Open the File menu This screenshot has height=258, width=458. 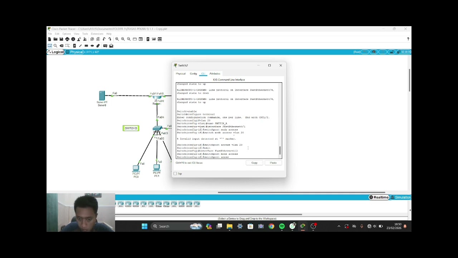50,34
